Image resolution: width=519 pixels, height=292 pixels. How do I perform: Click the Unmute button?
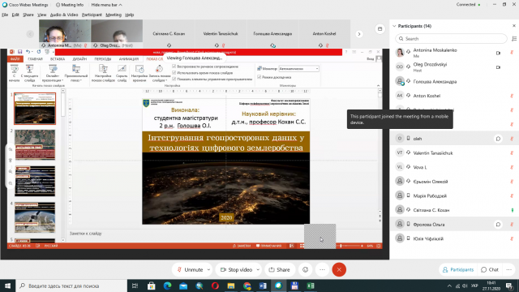coord(190,270)
